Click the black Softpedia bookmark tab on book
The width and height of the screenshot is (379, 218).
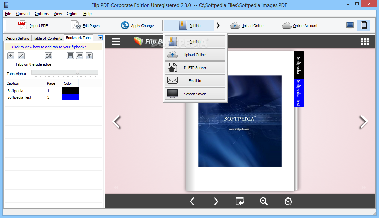(x=299, y=65)
